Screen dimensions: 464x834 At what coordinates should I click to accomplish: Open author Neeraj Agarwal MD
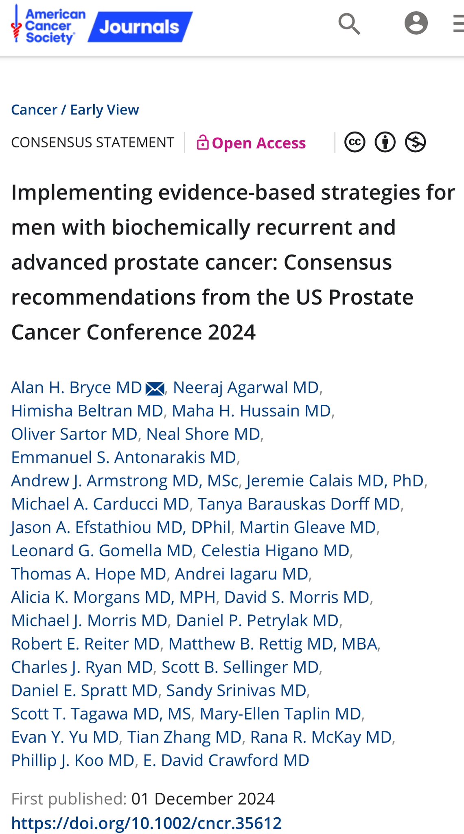(246, 388)
